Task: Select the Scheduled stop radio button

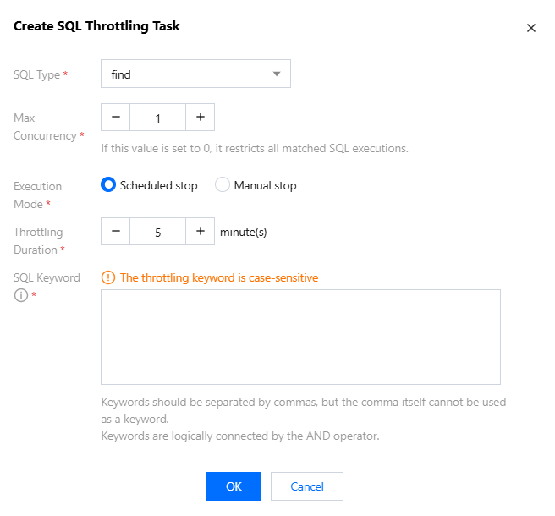Action: coord(108,185)
